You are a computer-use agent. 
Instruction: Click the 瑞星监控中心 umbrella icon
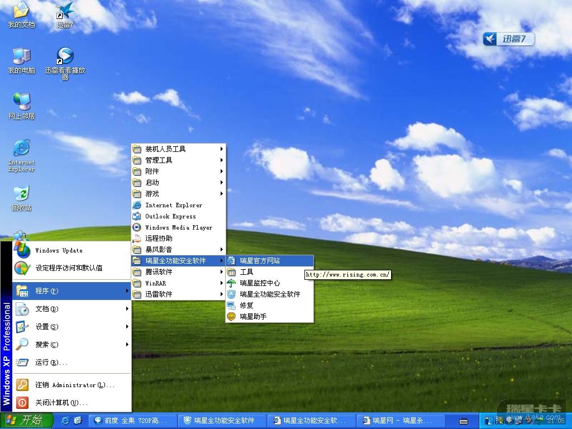pos(231,283)
